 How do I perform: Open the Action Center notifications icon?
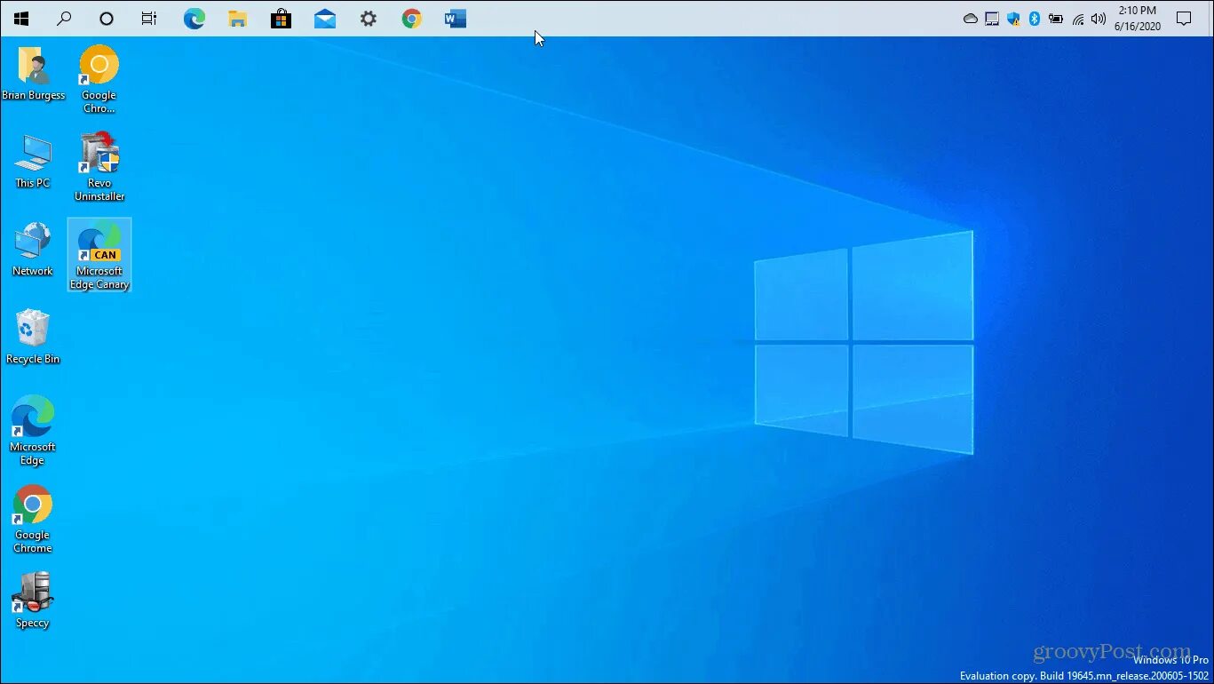(1184, 19)
